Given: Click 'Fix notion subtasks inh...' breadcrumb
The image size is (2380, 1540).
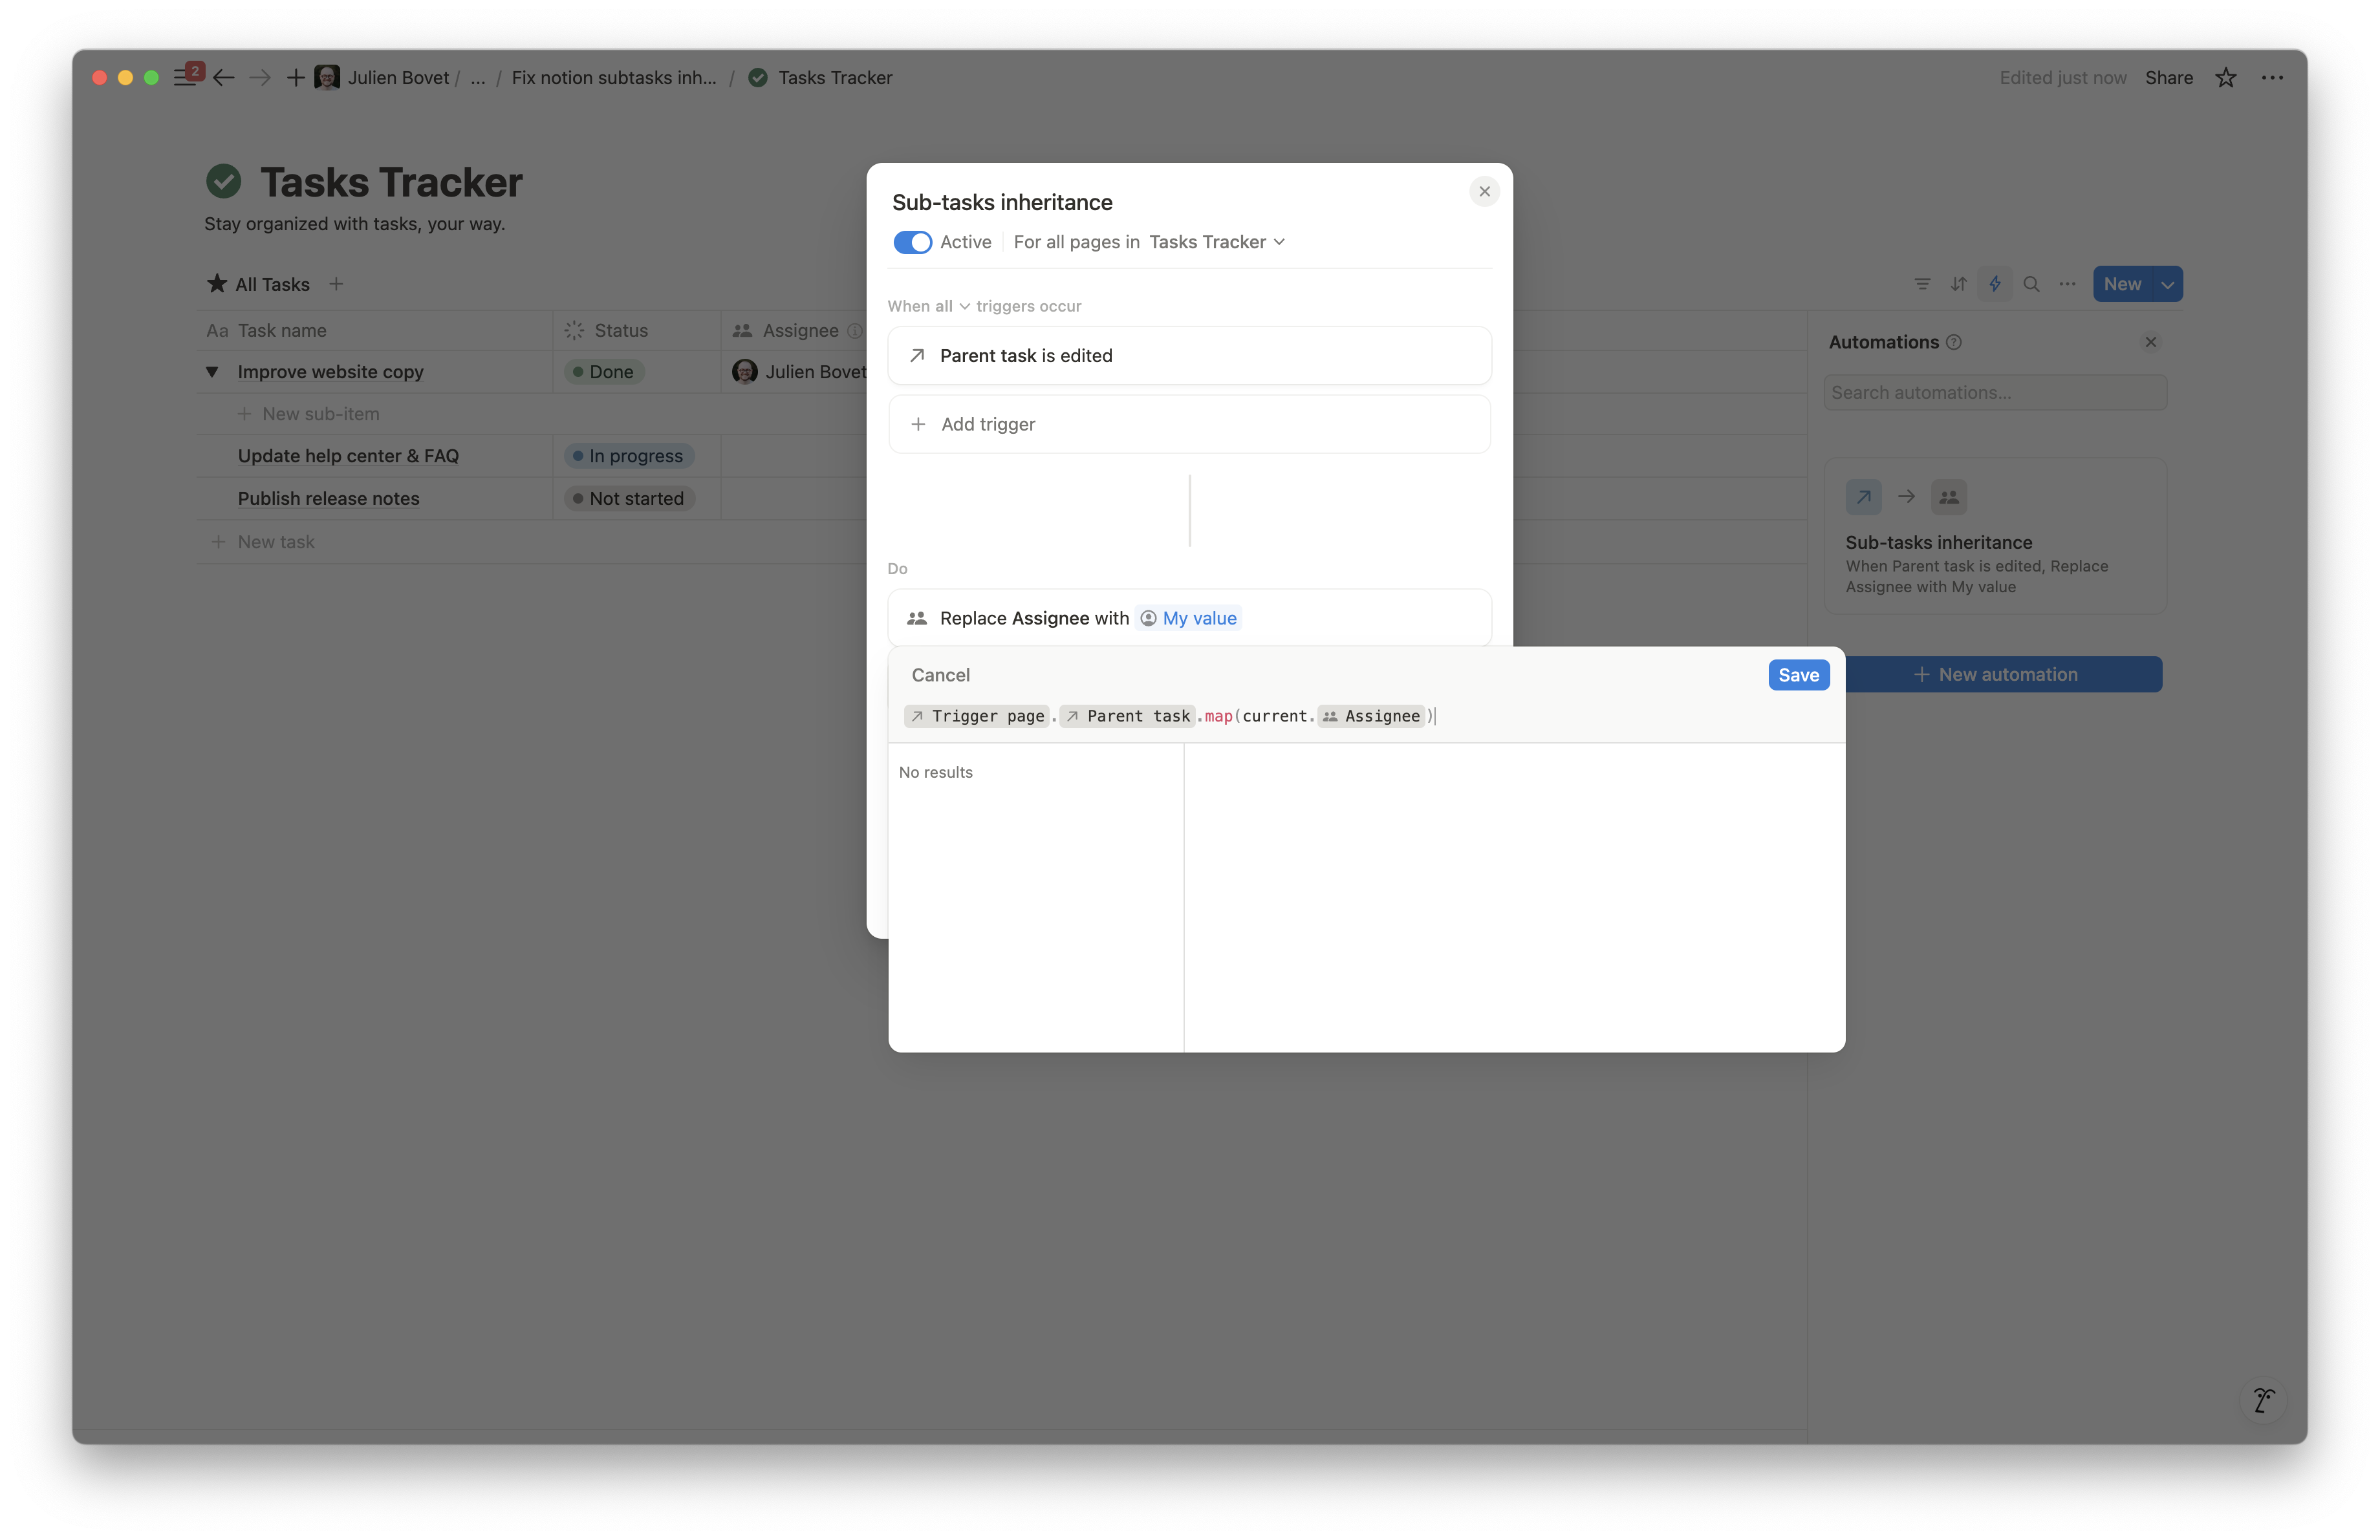Looking at the screenshot, I should [614, 78].
